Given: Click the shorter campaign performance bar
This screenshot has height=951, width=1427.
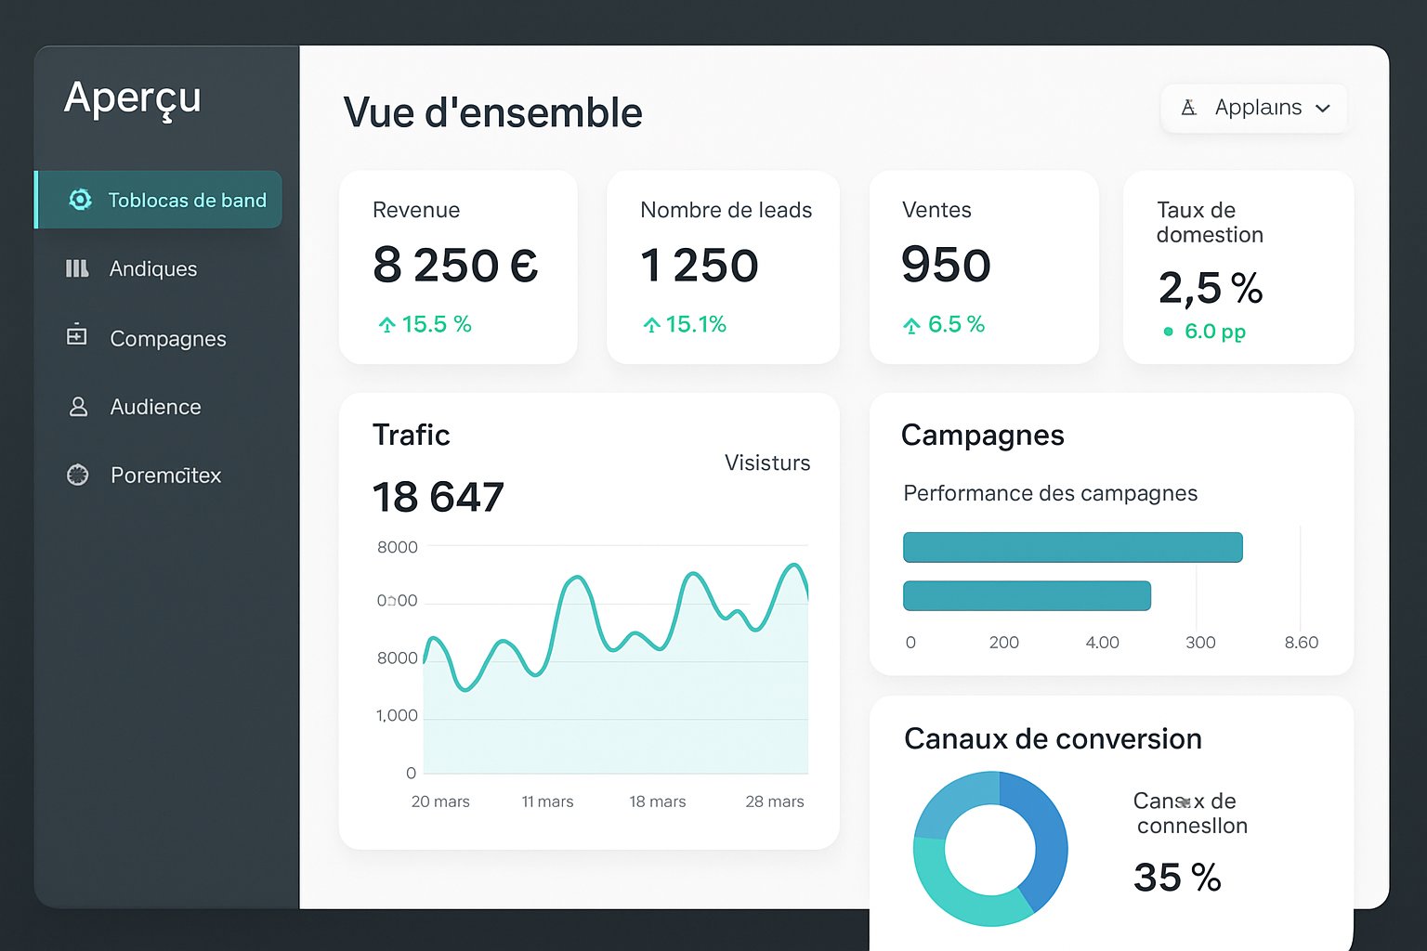Looking at the screenshot, I should click(x=1027, y=595).
